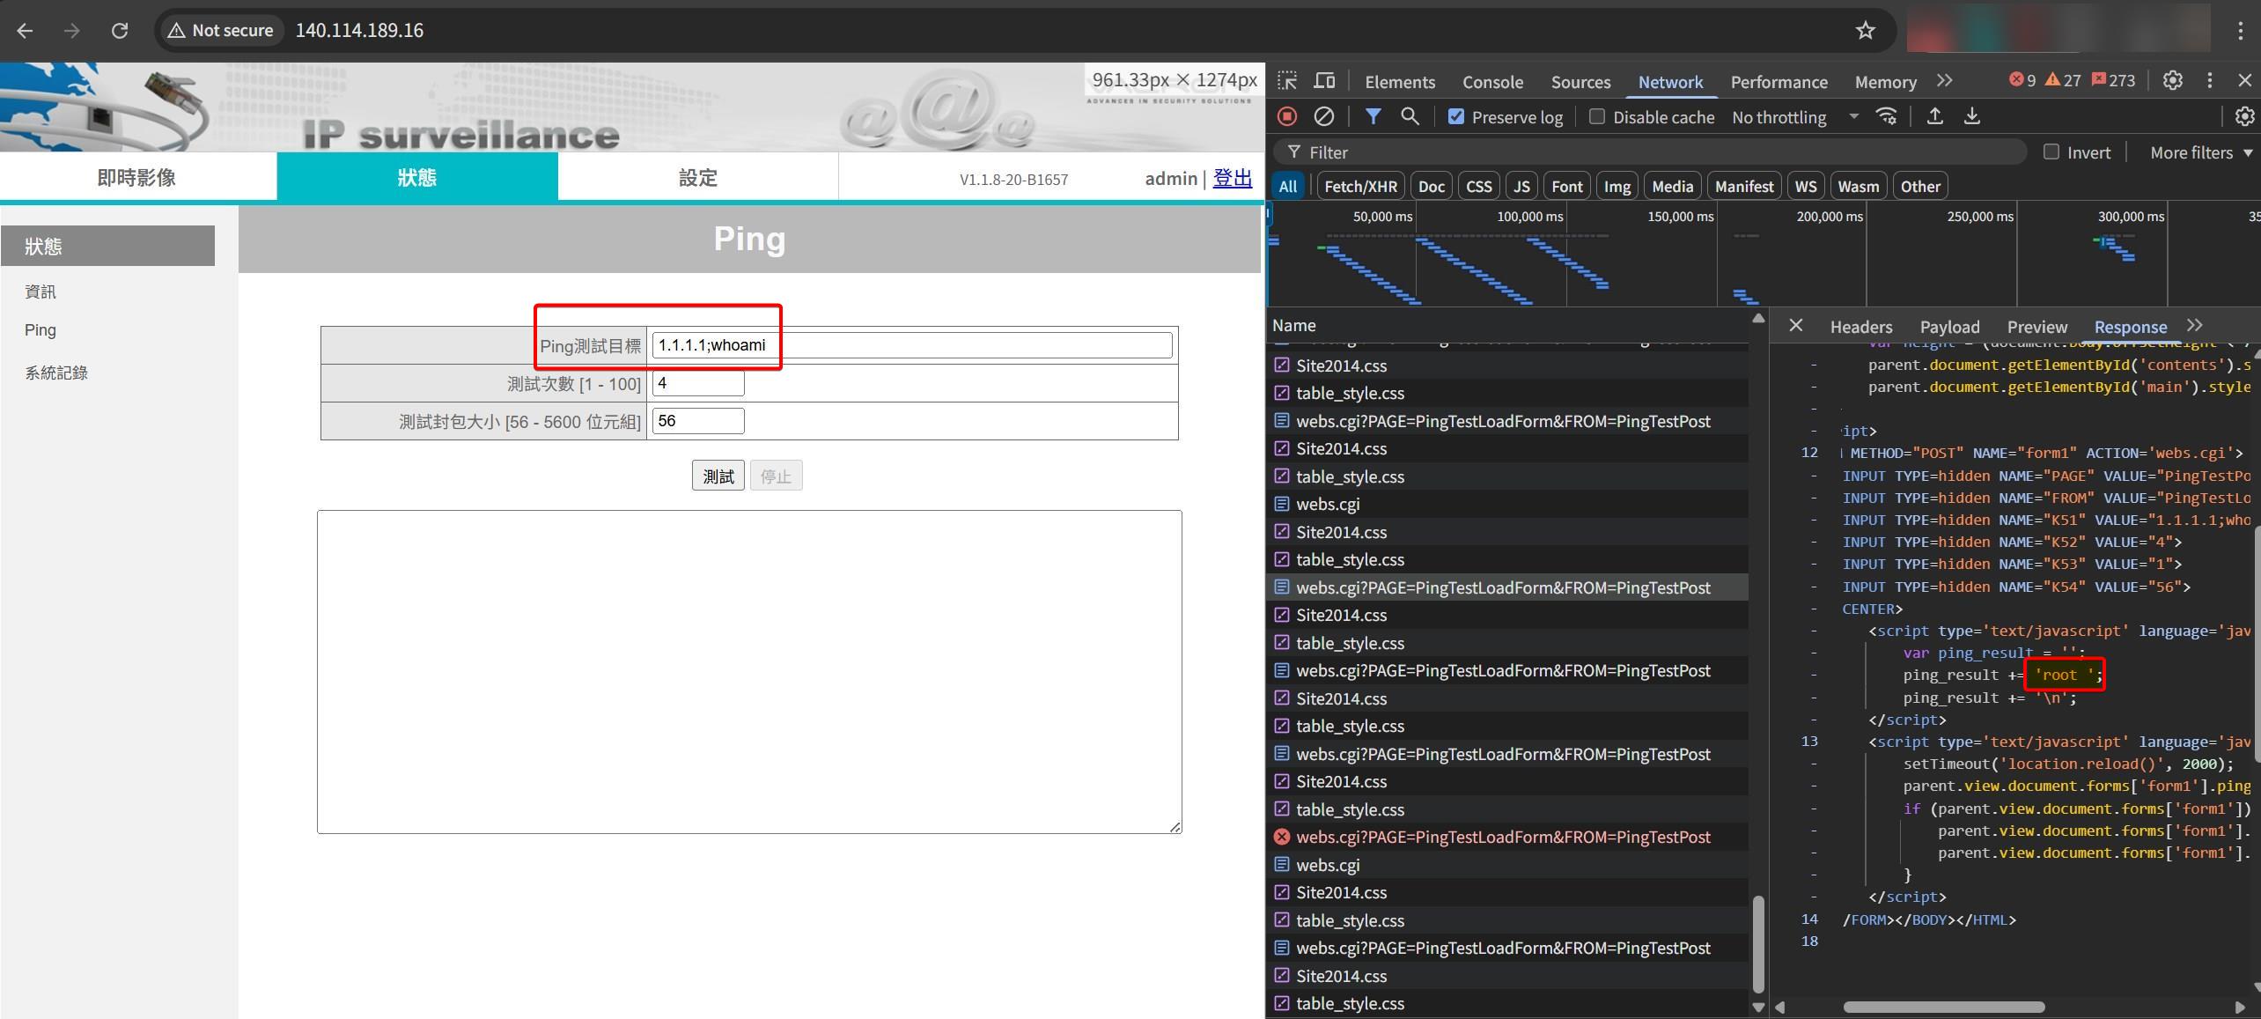The width and height of the screenshot is (2261, 1019).
Task: Filter requests by JS type
Action: pos(1521,186)
